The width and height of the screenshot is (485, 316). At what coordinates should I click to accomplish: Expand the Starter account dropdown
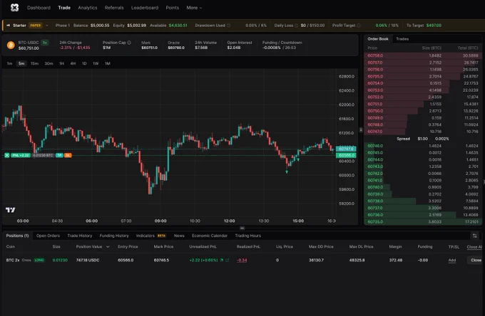47,26
